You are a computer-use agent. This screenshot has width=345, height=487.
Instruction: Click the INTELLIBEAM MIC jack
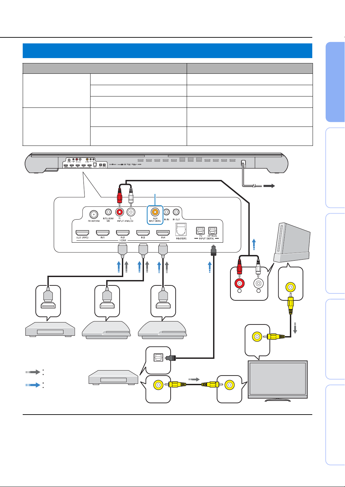[108, 212]
